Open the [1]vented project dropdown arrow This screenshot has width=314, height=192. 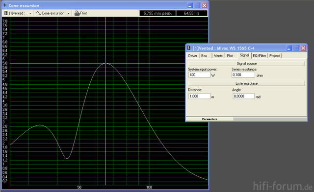coord(30,13)
